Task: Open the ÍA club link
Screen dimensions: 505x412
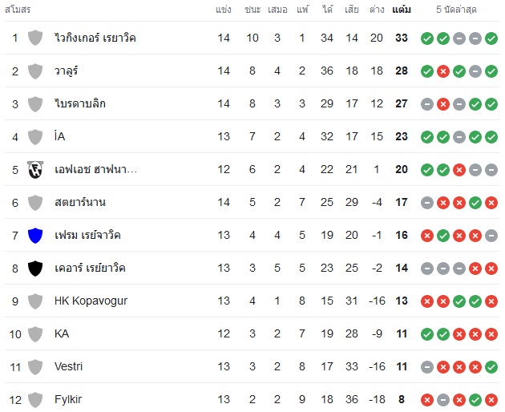Action: tap(60, 136)
